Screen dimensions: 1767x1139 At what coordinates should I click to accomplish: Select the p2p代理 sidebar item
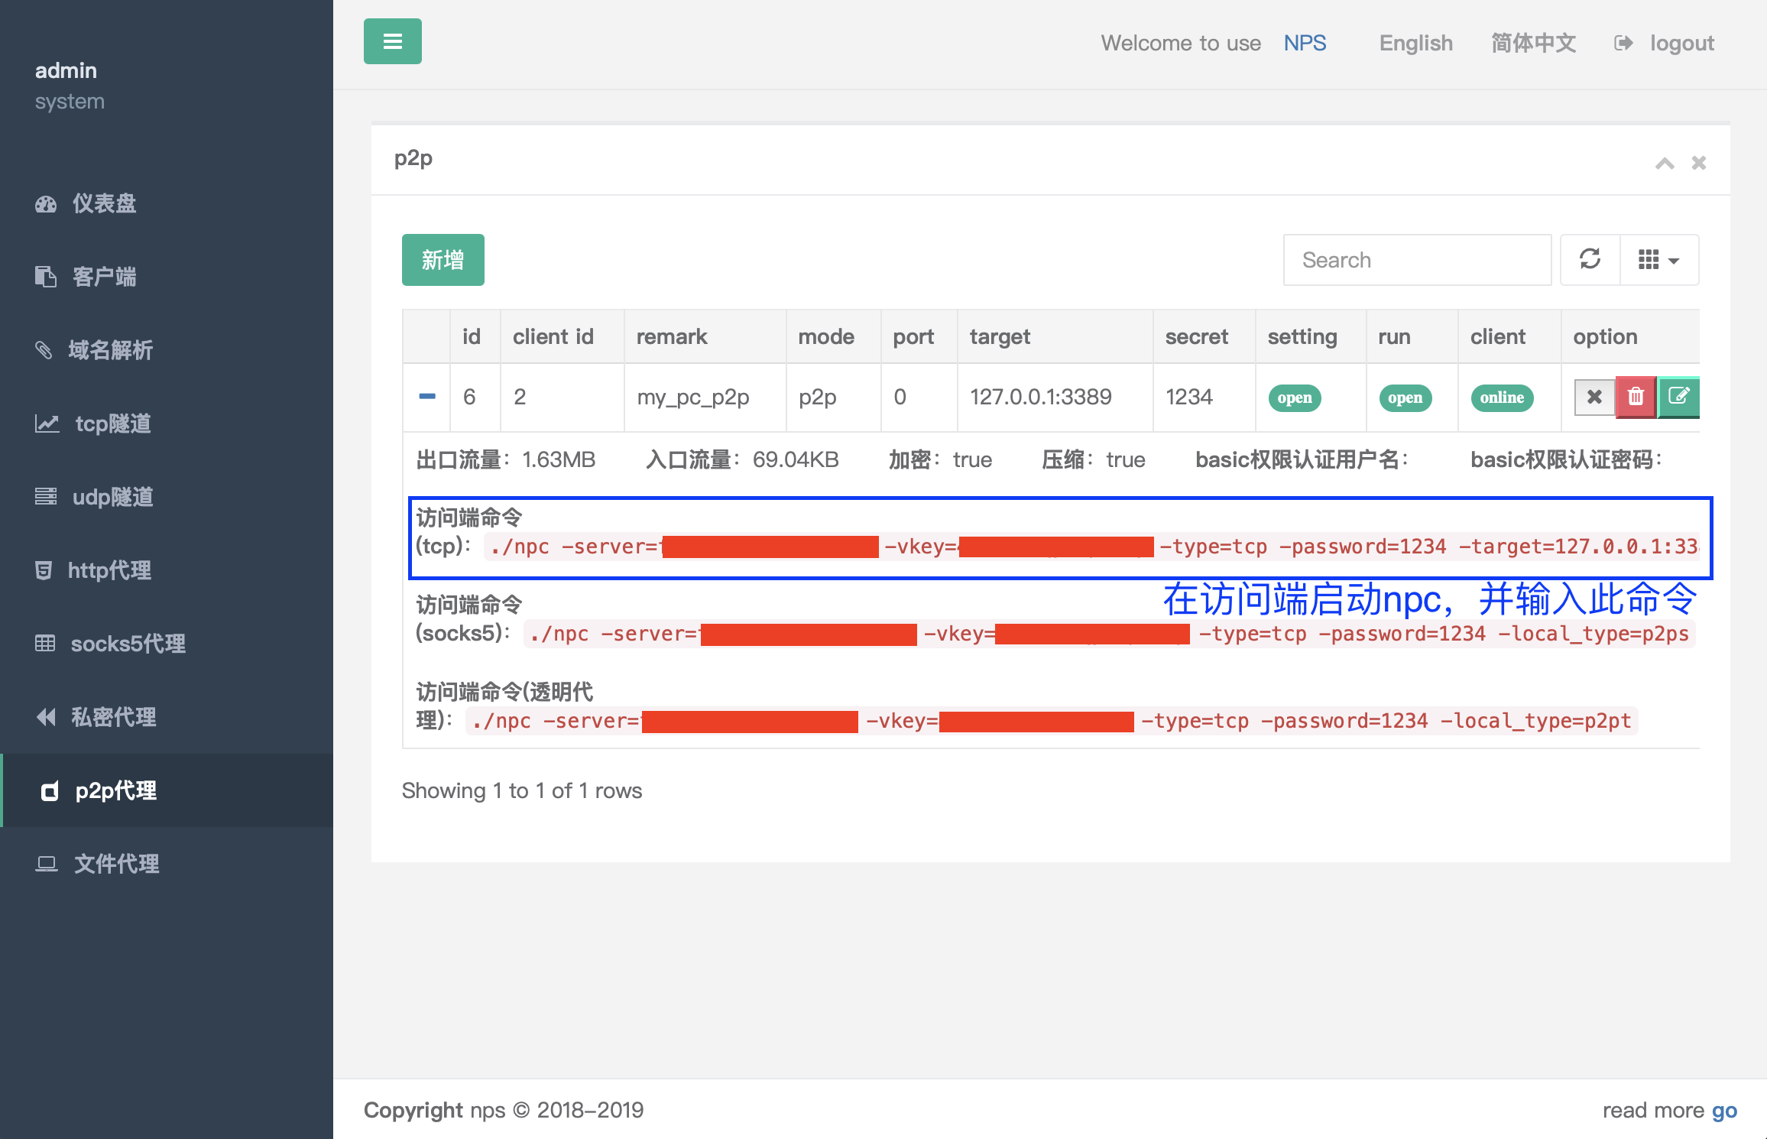[167, 790]
